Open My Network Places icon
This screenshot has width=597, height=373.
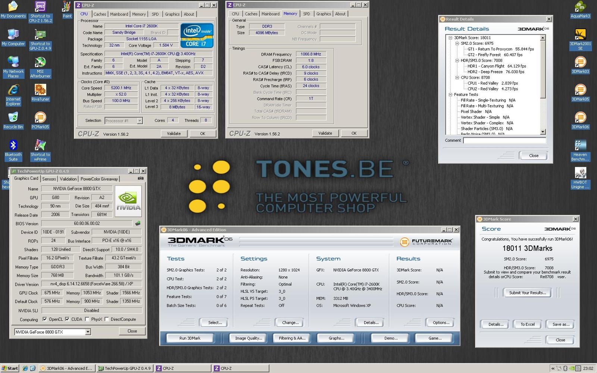(x=13, y=68)
